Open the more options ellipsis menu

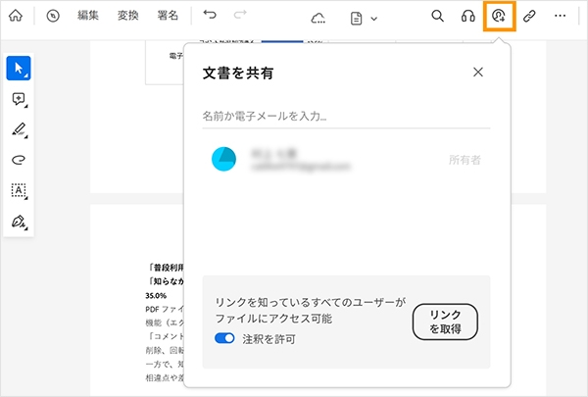coord(561,17)
